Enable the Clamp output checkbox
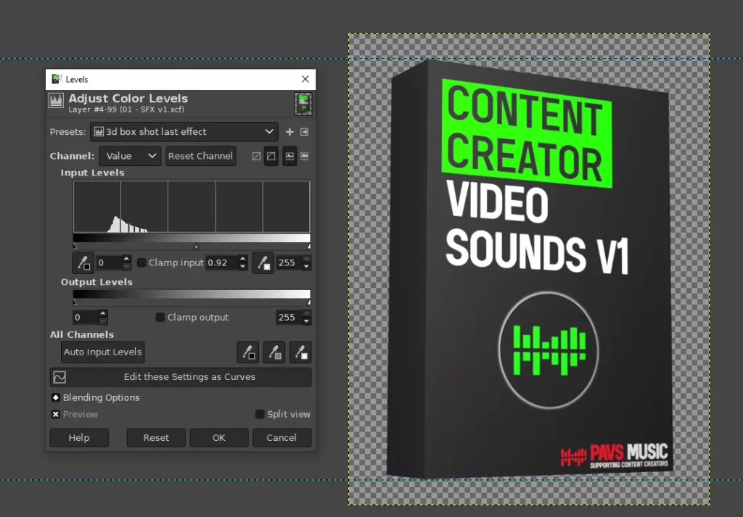Viewport: 743px width, 517px height. pos(160,317)
